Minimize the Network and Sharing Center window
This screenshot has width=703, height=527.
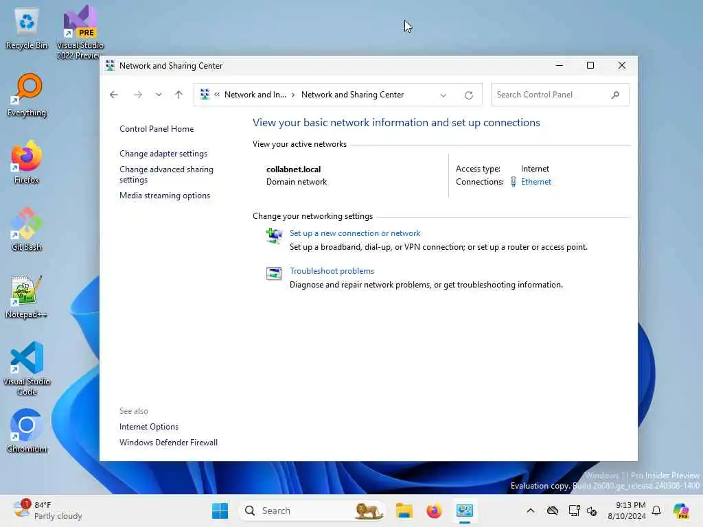[x=560, y=65]
